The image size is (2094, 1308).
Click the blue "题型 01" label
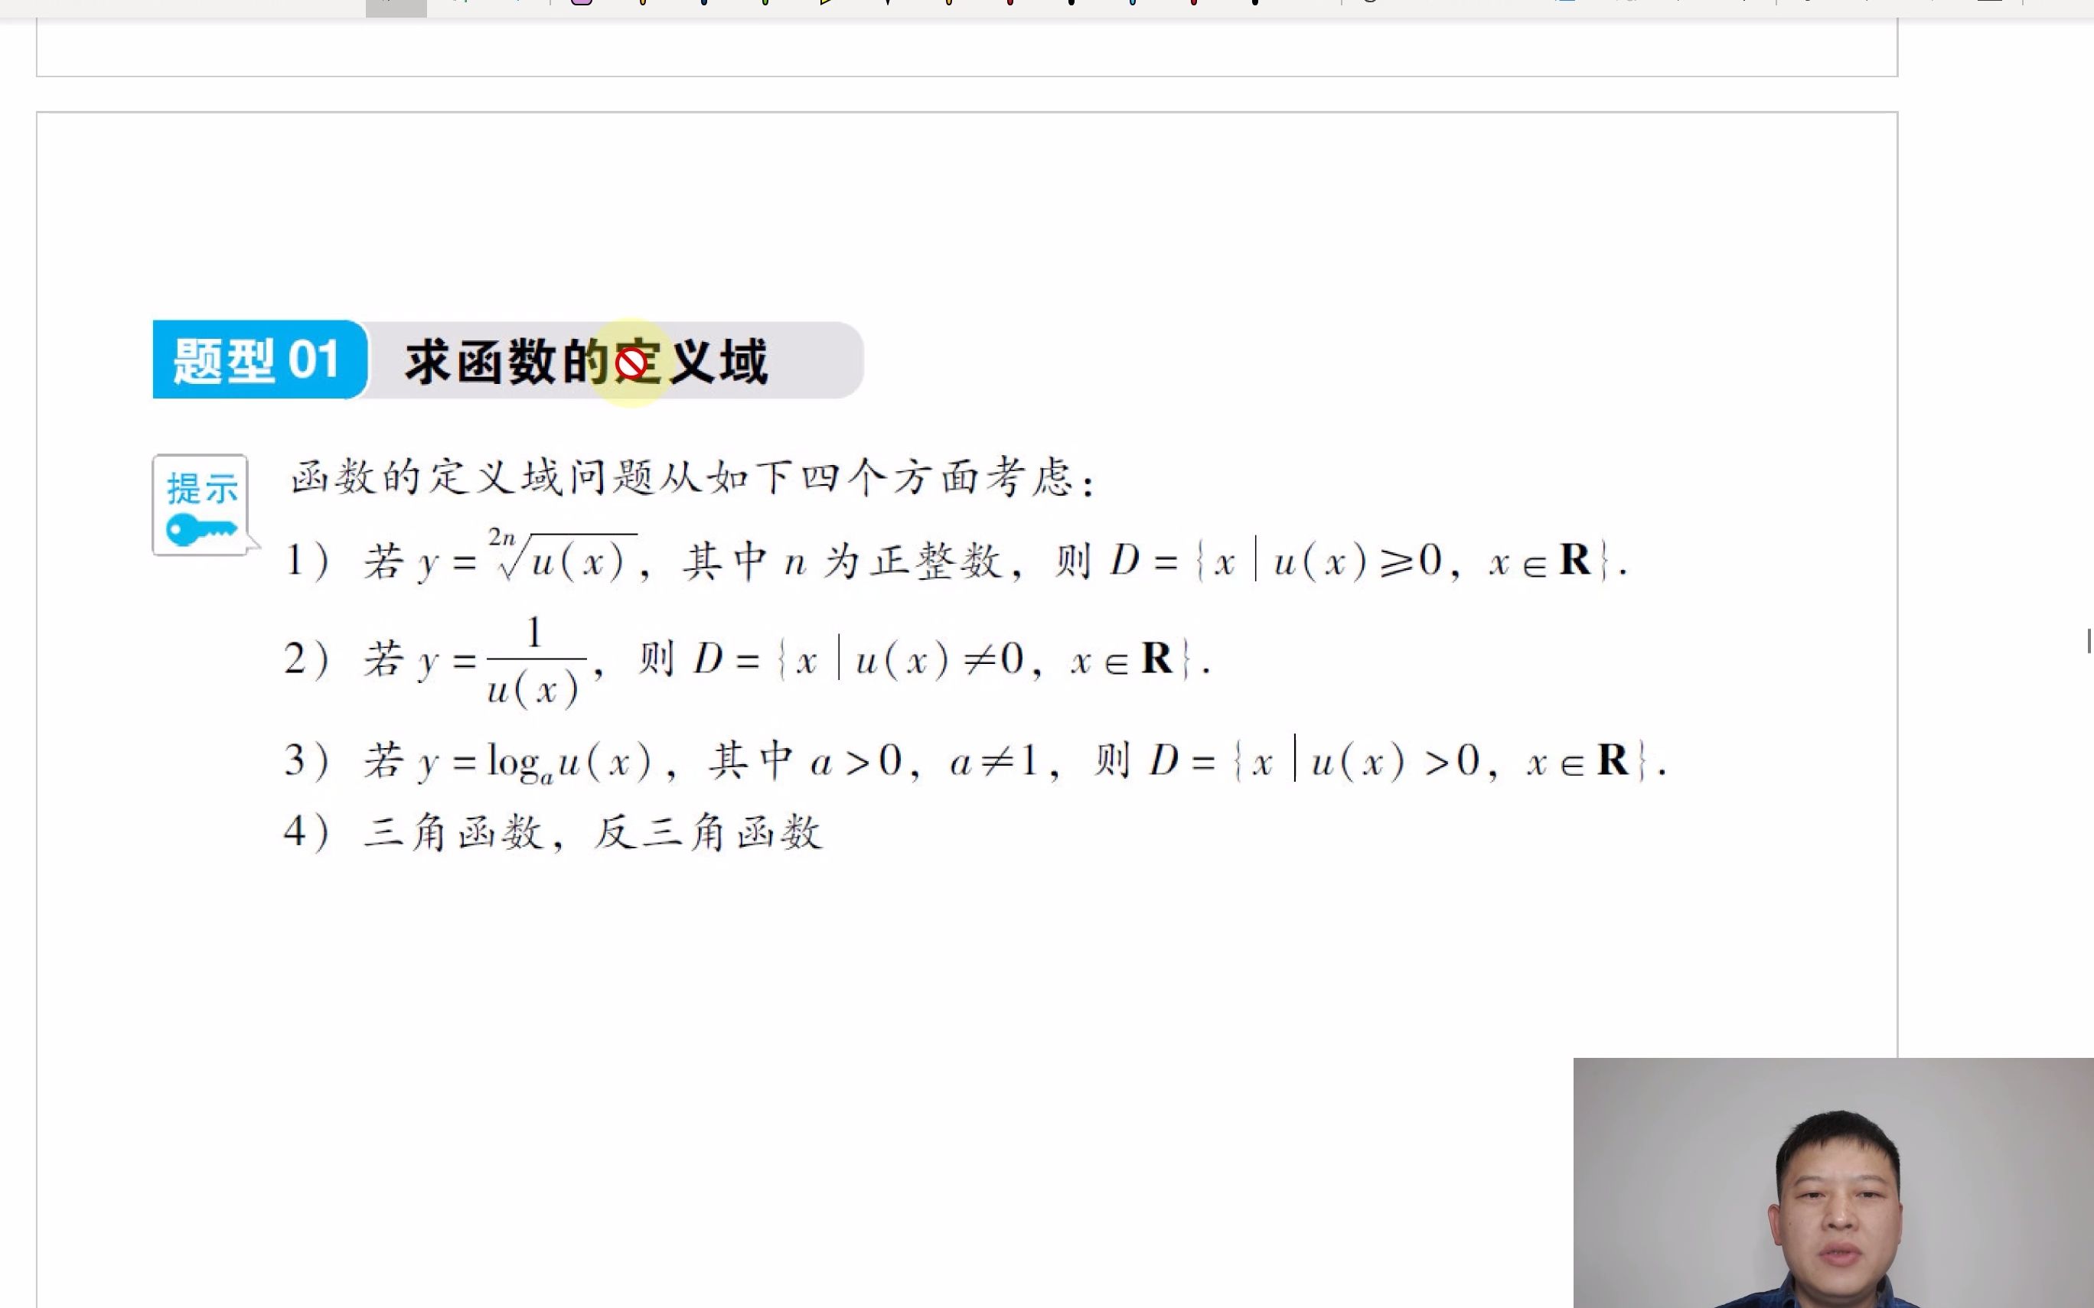[259, 360]
